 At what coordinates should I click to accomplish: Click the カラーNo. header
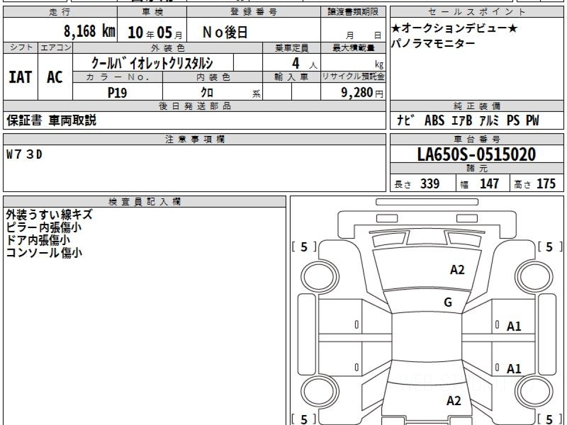pos(118,77)
